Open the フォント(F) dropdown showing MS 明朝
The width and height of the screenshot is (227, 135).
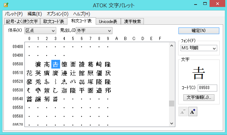199,48
